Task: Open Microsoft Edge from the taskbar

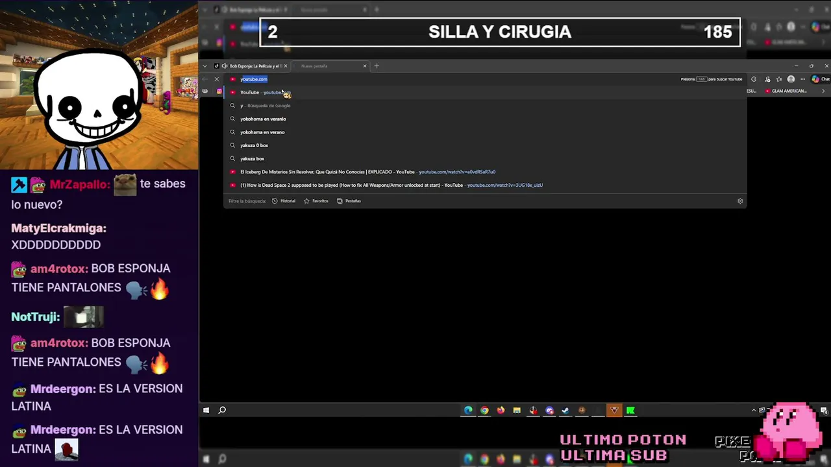Action: point(468,410)
